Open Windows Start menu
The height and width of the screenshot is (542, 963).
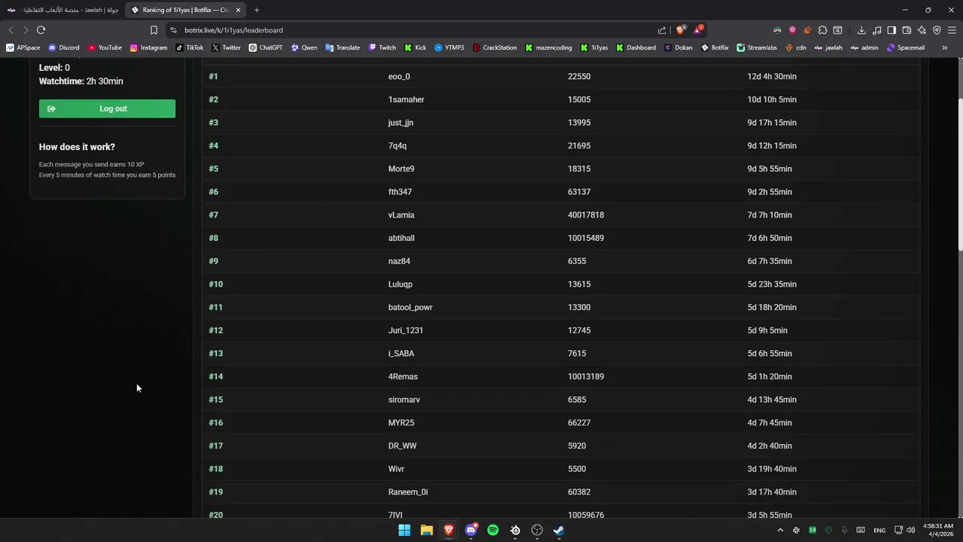click(404, 530)
